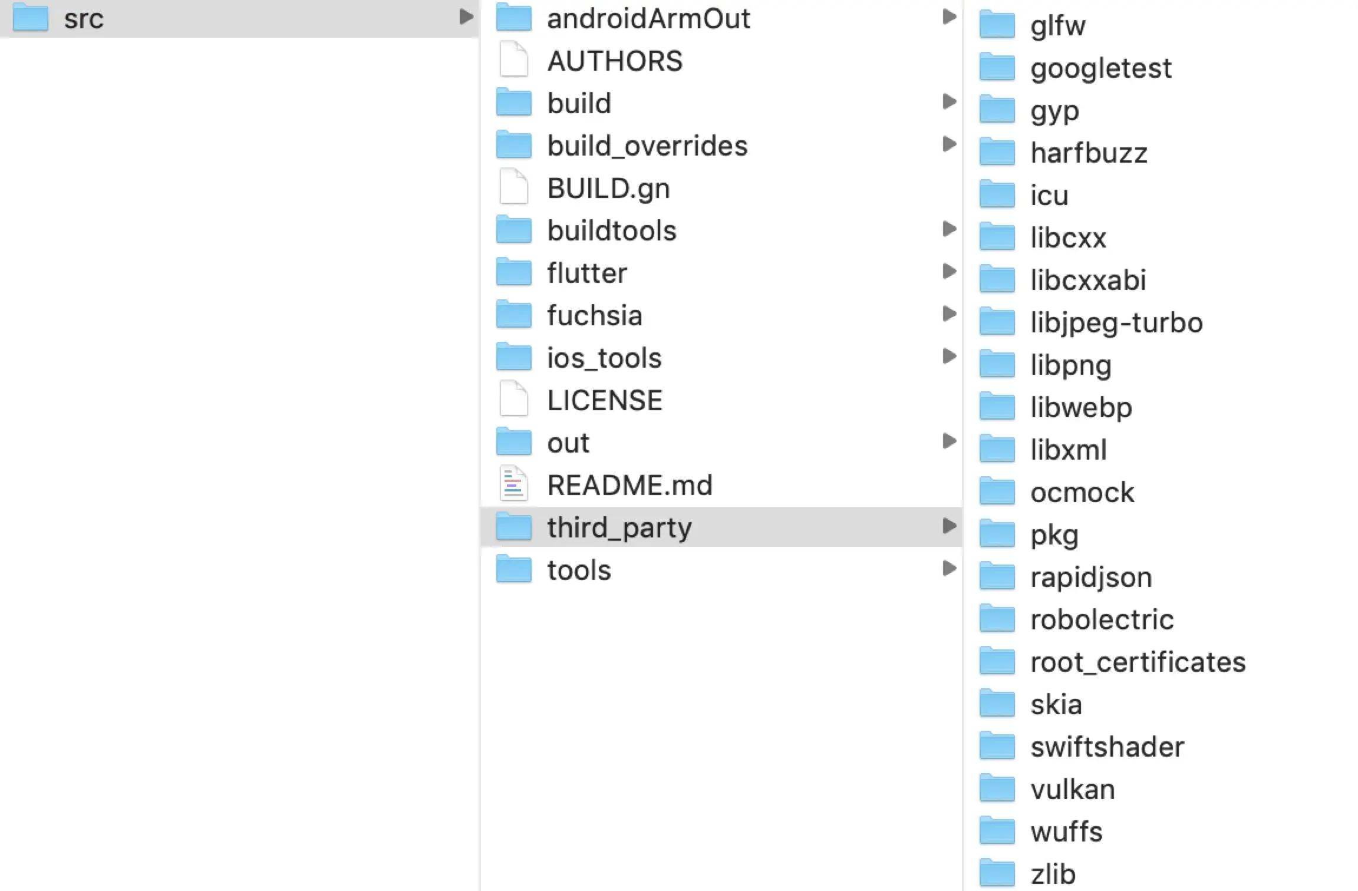This screenshot has width=1358, height=891.
Task: Click the buildtools folder icon
Action: tap(513, 229)
